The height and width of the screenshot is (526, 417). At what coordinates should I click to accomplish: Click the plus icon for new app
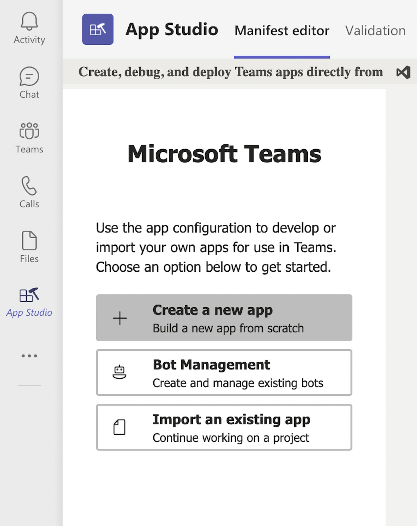120,318
